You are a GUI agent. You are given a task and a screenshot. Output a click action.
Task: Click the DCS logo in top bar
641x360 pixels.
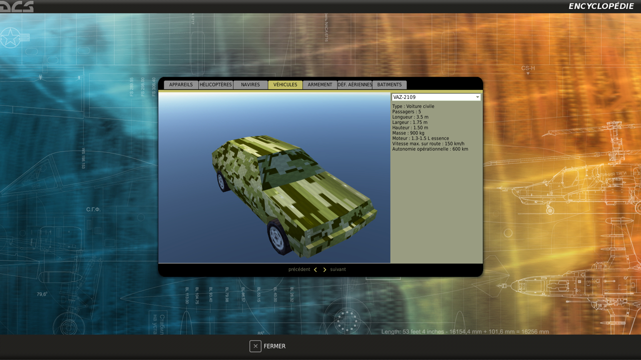[17, 6]
